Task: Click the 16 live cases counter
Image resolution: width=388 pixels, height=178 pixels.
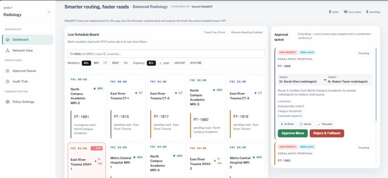Action: (352, 12)
